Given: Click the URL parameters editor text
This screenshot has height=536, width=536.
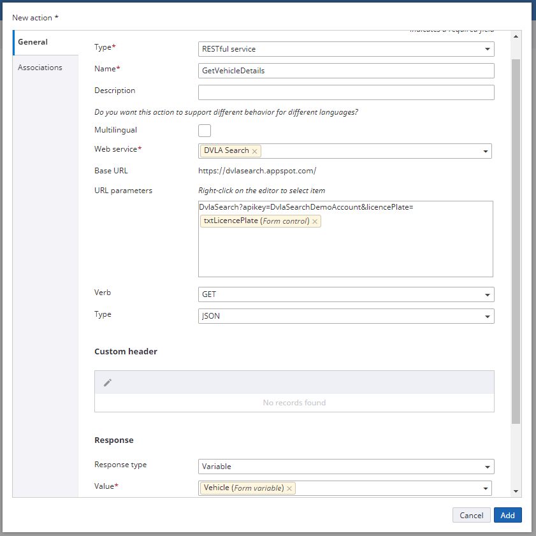Looking at the screenshot, I should (x=307, y=207).
